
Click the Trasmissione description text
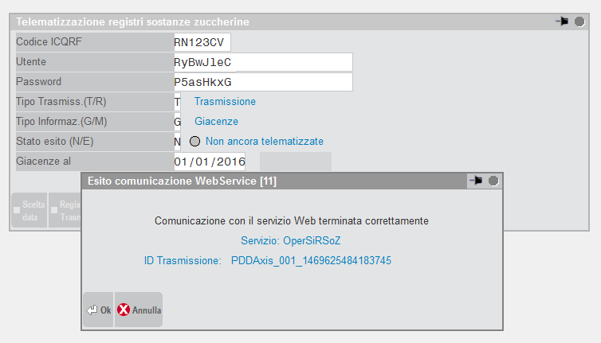(x=225, y=102)
